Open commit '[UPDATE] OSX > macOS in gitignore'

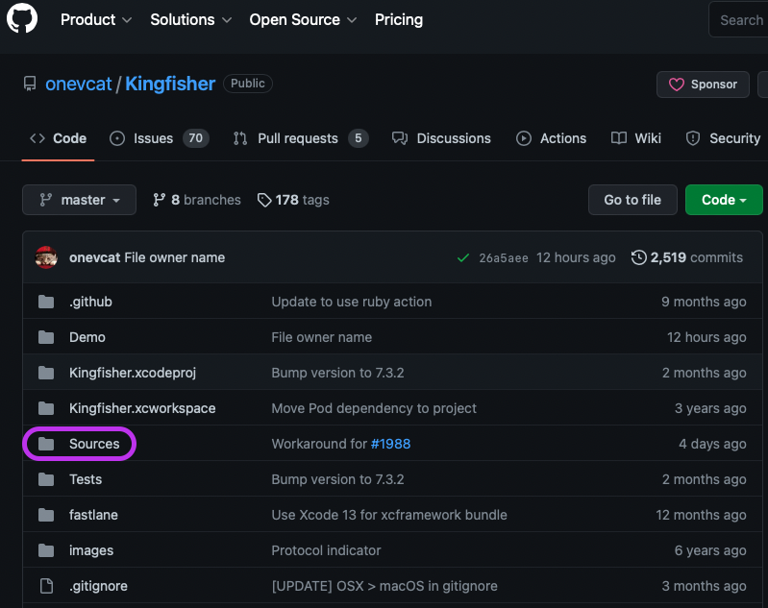(x=384, y=586)
